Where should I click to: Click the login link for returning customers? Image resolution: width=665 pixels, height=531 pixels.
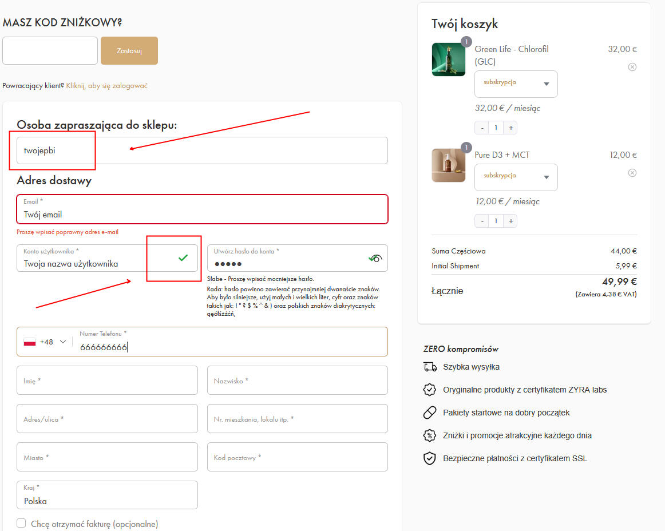106,86
